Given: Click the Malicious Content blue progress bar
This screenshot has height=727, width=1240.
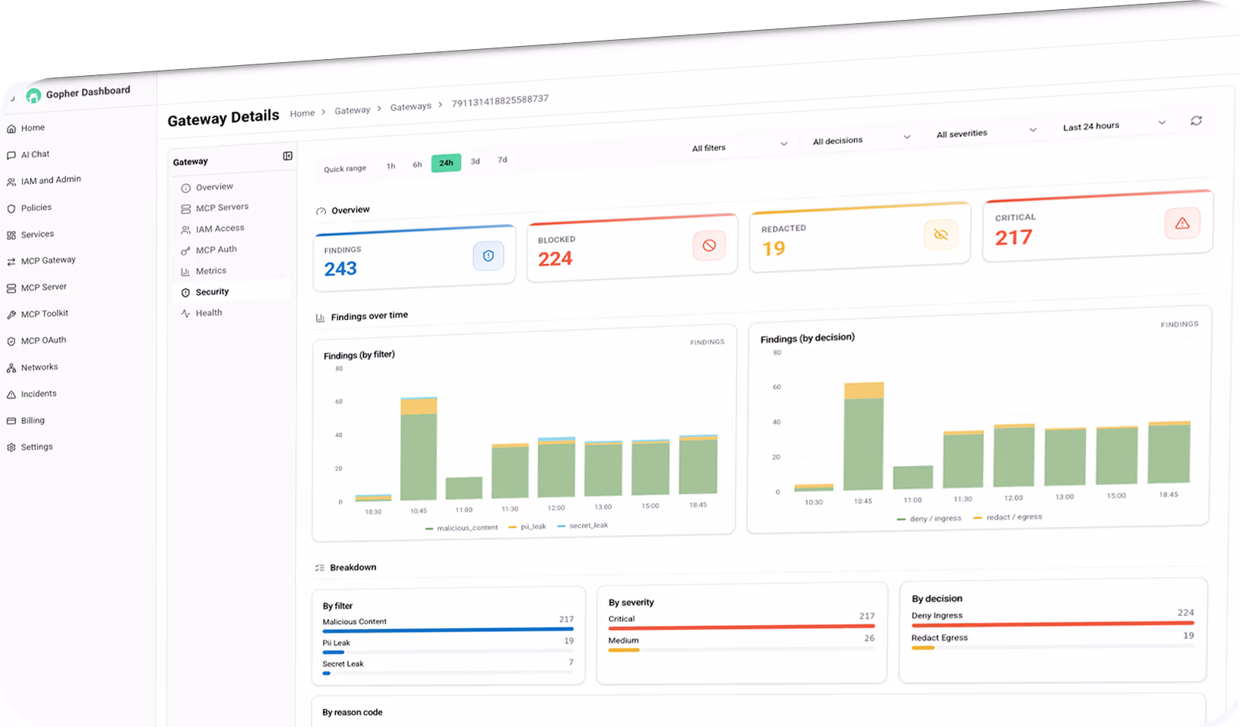Looking at the screenshot, I should 448,630.
